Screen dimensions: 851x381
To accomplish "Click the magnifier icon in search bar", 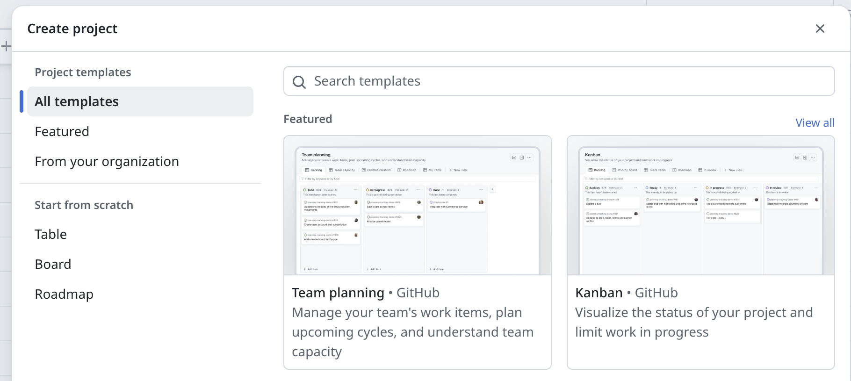I will (299, 82).
